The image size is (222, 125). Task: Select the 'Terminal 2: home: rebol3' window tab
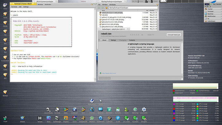tap(23, 4)
